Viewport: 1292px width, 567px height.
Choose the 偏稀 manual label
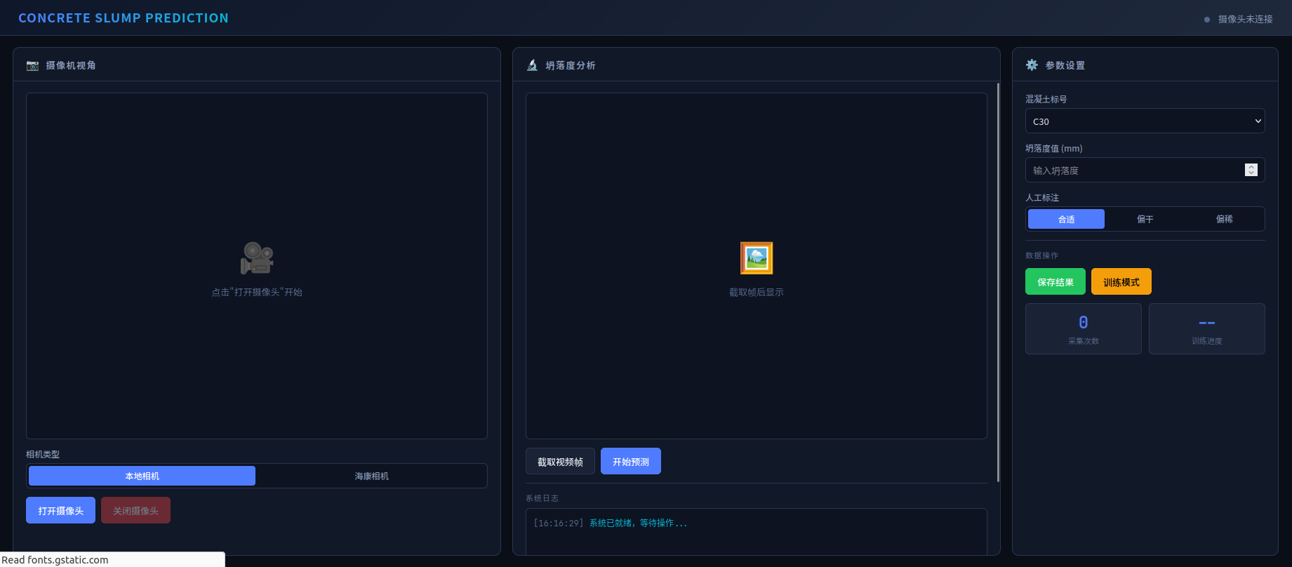point(1224,219)
